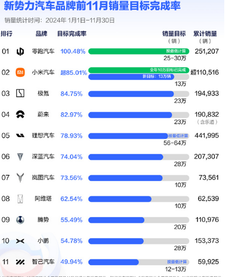Click the brand name 小米汽车
Image resolution: width=228 pixels, height=277 pixels.
pos(43,72)
